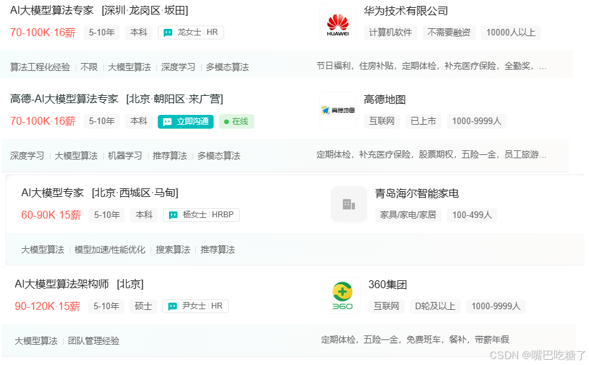This screenshot has width=589, height=365.
Task: Click 家具/家电/家居 industry tag
Action: 408,215
